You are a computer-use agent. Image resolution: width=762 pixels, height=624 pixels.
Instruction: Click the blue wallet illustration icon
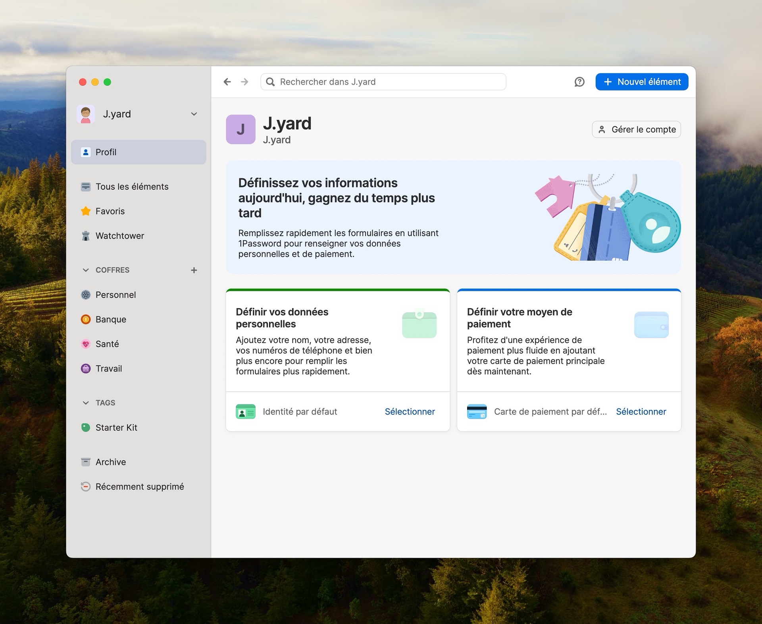pyautogui.click(x=651, y=325)
